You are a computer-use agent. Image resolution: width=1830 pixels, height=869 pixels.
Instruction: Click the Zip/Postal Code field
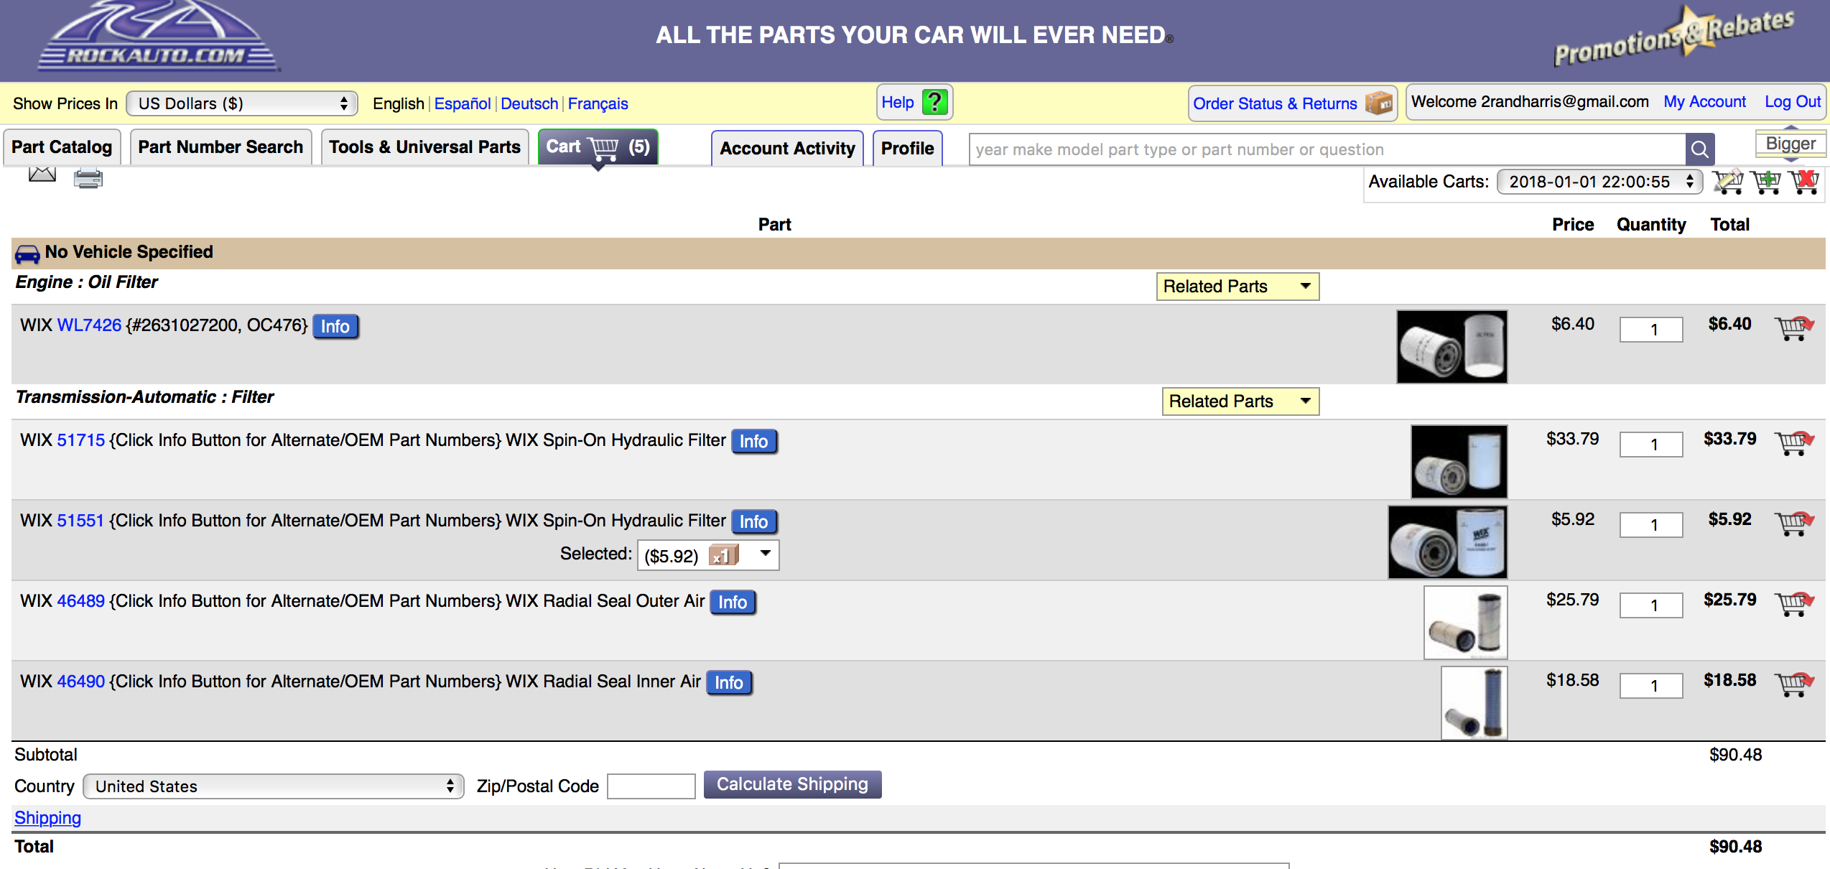(x=651, y=786)
